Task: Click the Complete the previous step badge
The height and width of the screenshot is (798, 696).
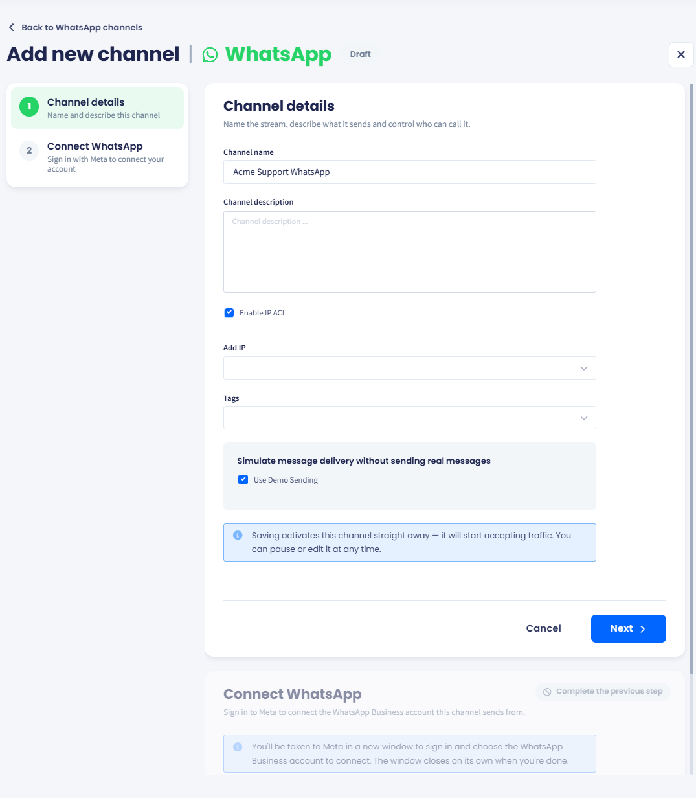Action: [x=603, y=691]
